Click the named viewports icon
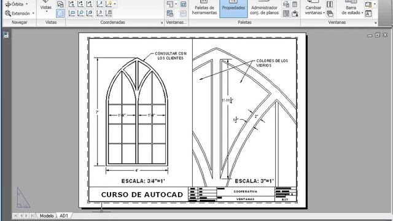 pos(170,14)
